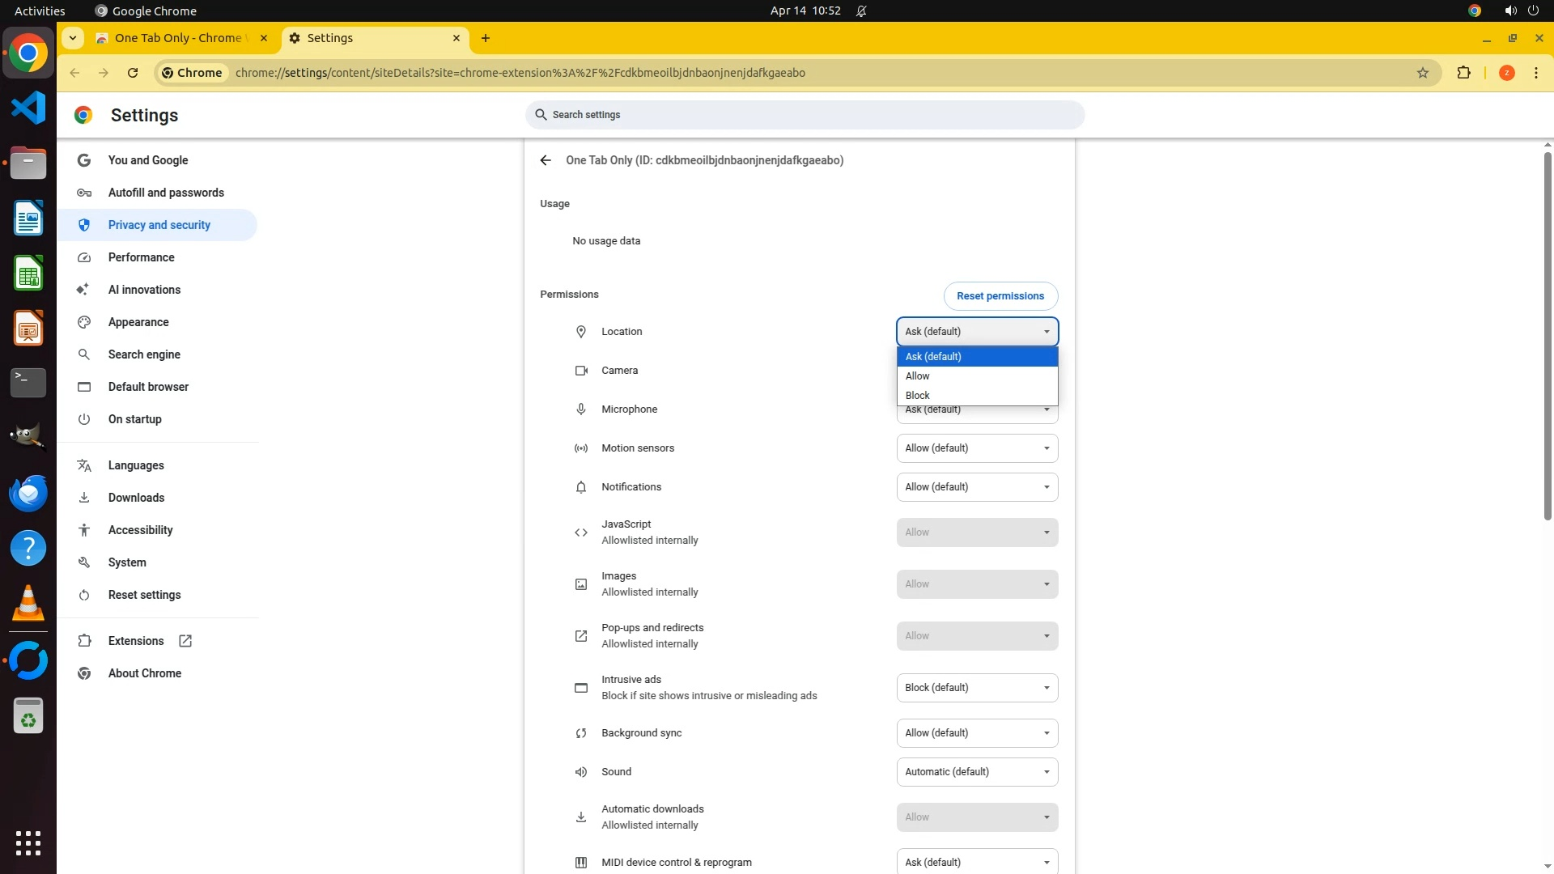Bookmark this page with the star icon
This screenshot has height=874, width=1554.
point(1423,73)
